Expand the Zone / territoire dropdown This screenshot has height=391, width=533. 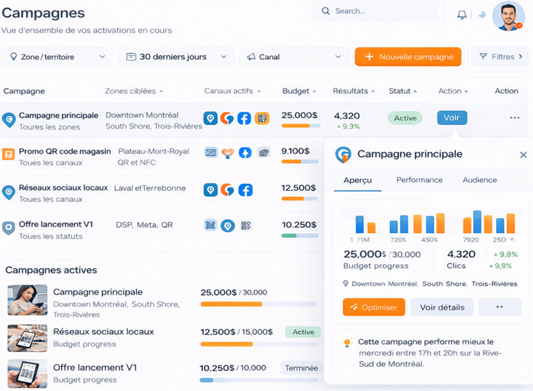[x=57, y=57]
